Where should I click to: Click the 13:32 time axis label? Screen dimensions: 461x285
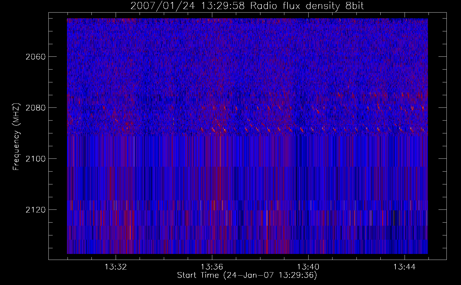pos(116,267)
